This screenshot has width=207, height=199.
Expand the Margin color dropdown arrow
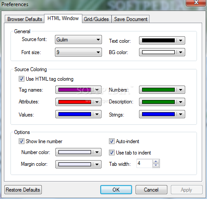click(x=97, y=165)
